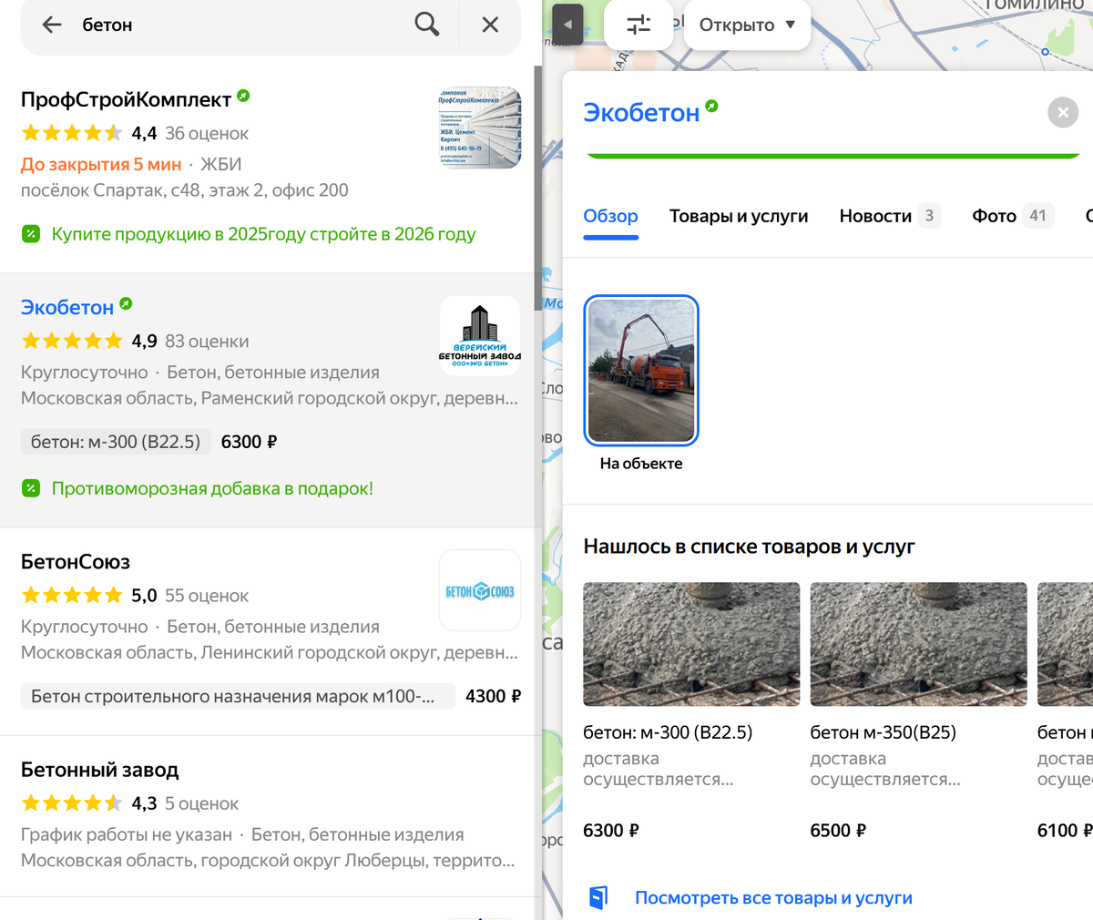Click бетон: м-300 (B22.5) chip in list

(x=116, y=442)
